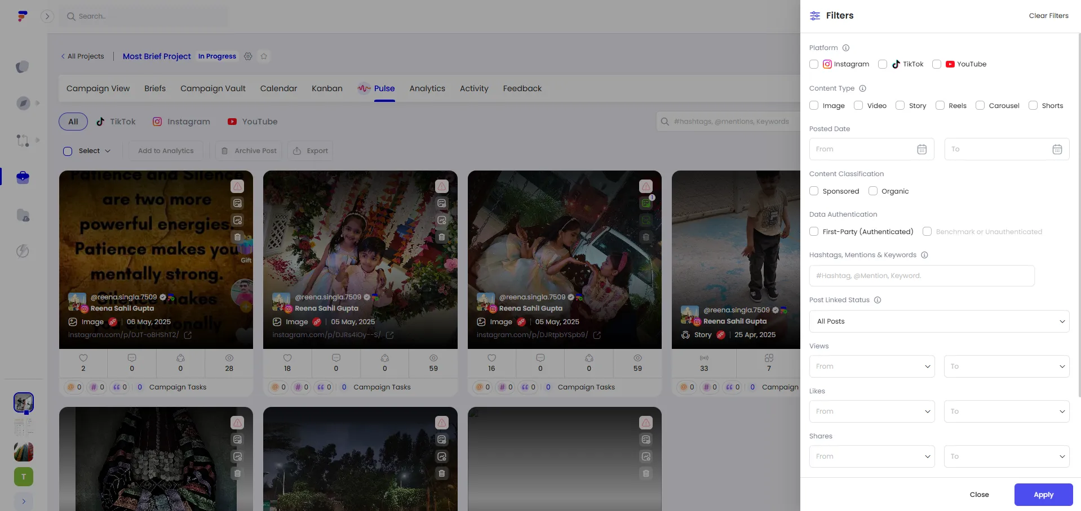Open the Shares From dropdown
The image size is (1081, 511).
872,456
